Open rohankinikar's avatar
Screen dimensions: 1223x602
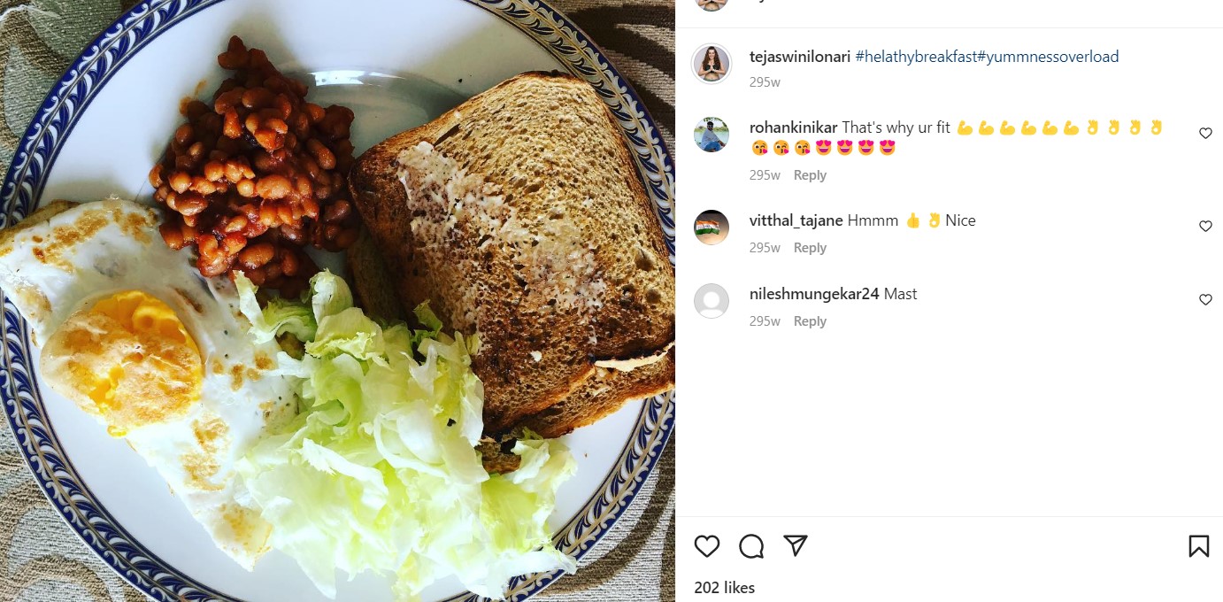pyautogui.click(x=711, y=135)
